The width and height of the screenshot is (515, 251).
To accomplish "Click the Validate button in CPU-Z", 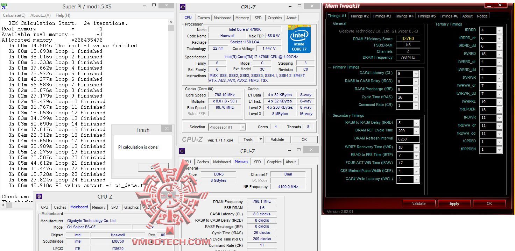I will pos(277,139).
